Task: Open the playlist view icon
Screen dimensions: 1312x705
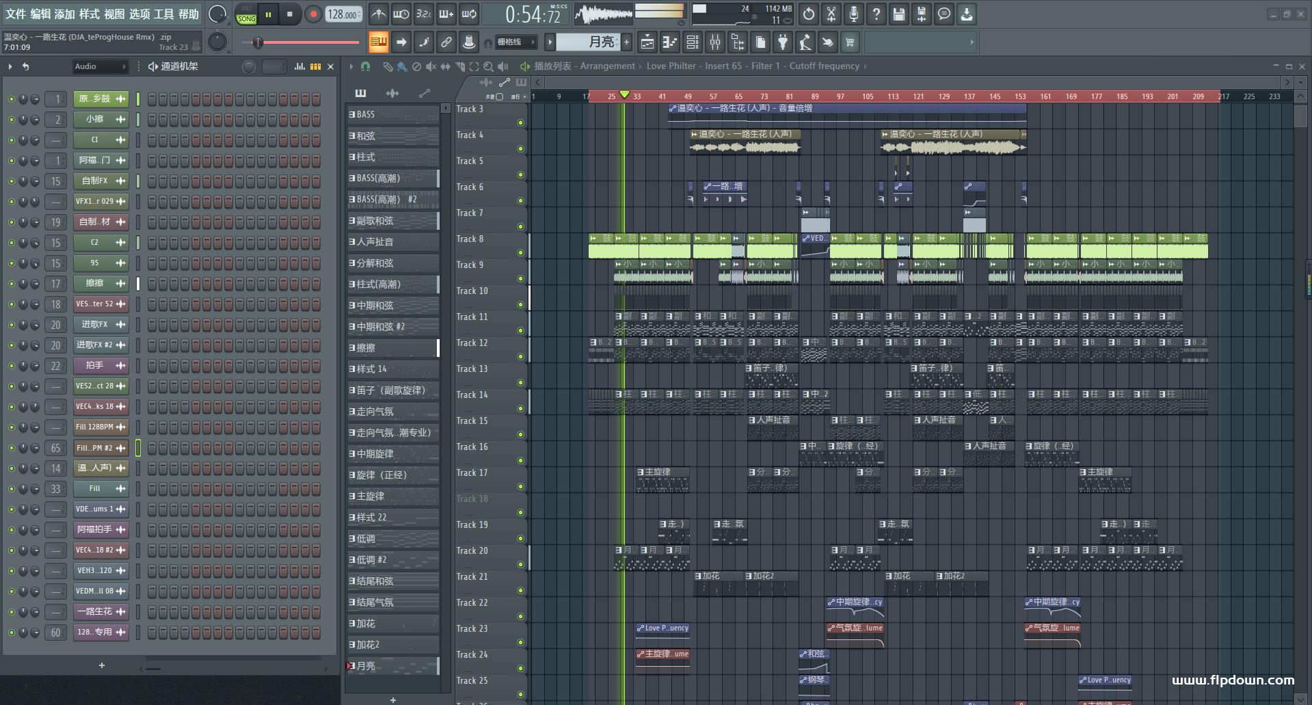Action: click(x=647, y=42)
